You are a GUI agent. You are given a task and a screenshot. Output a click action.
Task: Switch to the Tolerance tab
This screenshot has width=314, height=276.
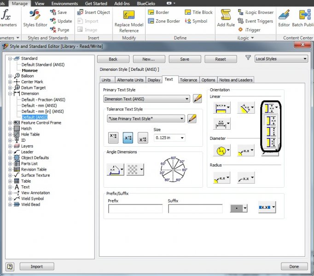click(x=188, y=80)
